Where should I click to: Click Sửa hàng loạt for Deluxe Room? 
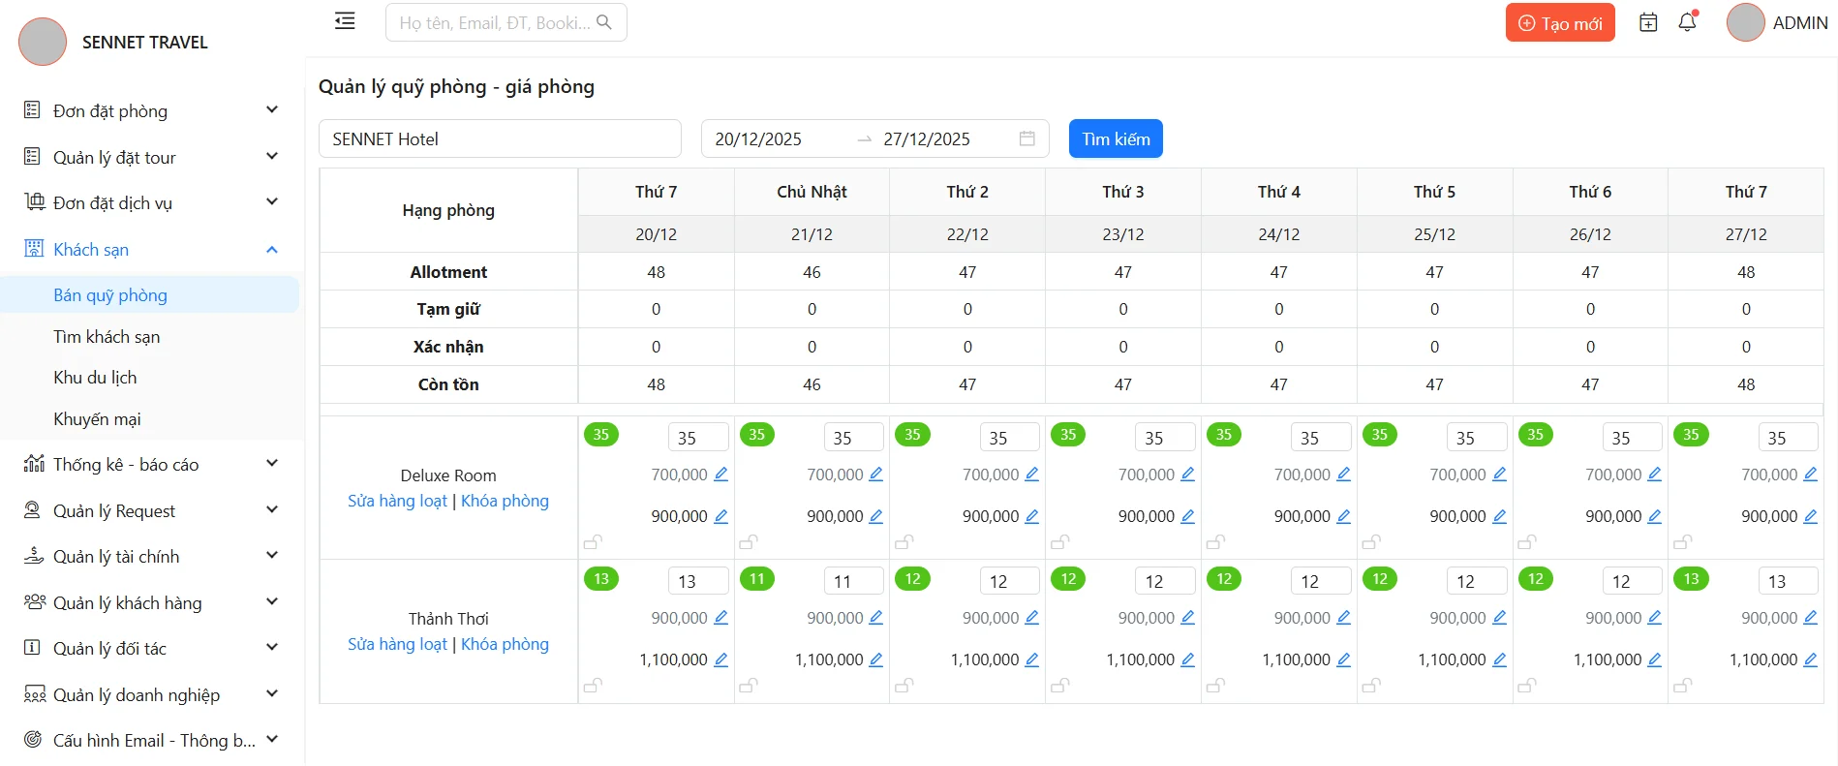[x=397, y=501]
